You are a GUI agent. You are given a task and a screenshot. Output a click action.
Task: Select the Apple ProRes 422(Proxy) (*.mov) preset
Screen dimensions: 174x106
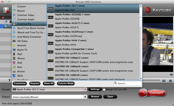93,35
